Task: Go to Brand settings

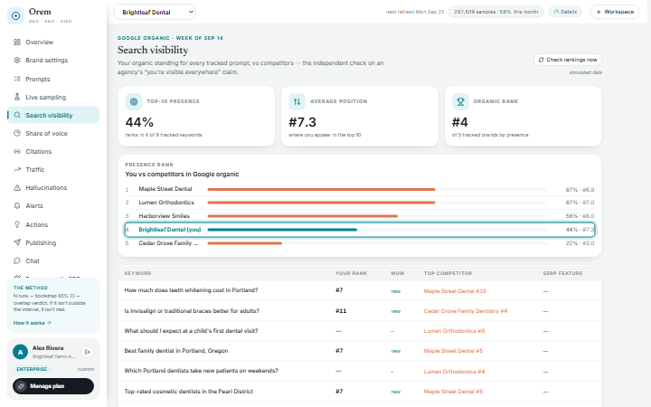Action: pyautogui.click(x=53, y=61)
